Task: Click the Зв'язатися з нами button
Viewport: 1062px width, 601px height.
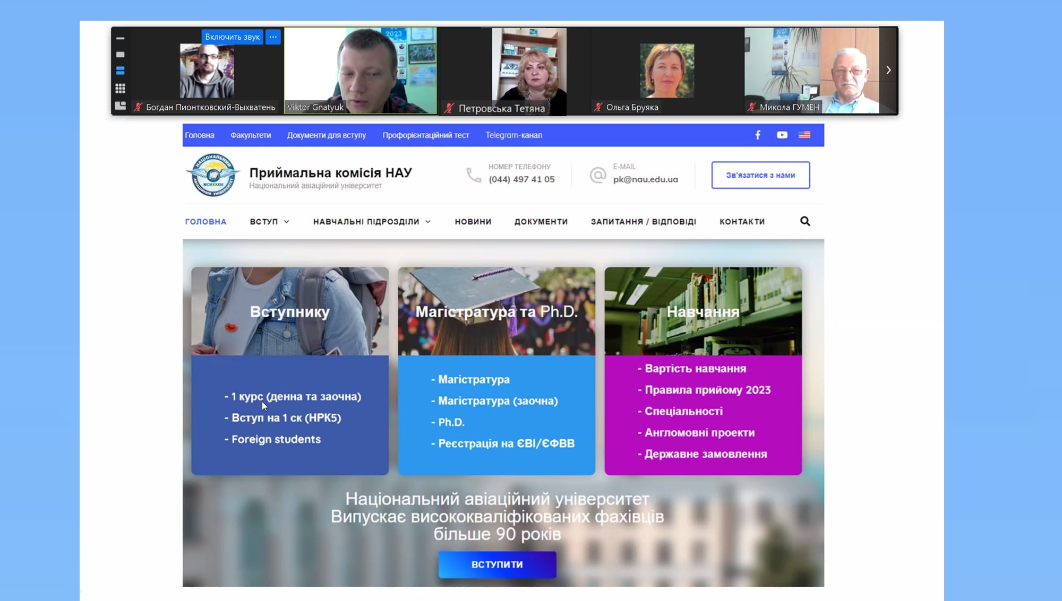Action: pos(760,175)
